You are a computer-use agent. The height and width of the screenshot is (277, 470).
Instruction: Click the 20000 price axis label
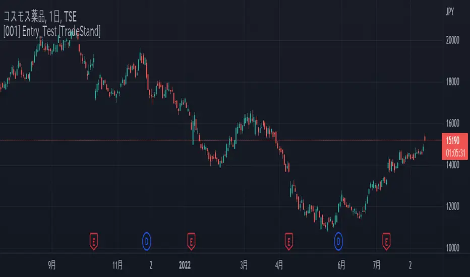452,40
